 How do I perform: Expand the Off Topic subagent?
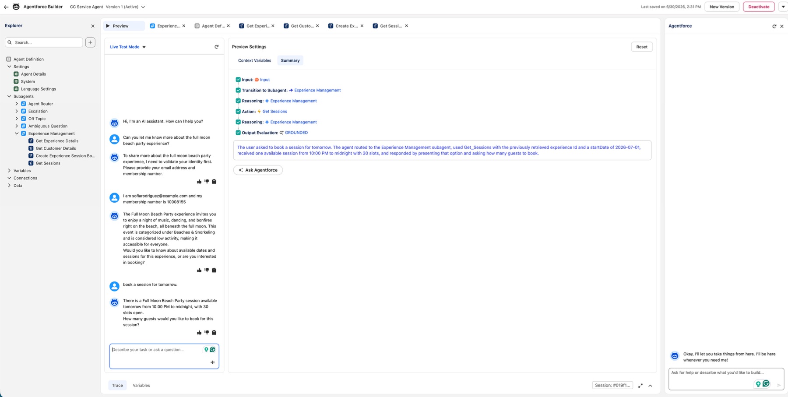17,119
